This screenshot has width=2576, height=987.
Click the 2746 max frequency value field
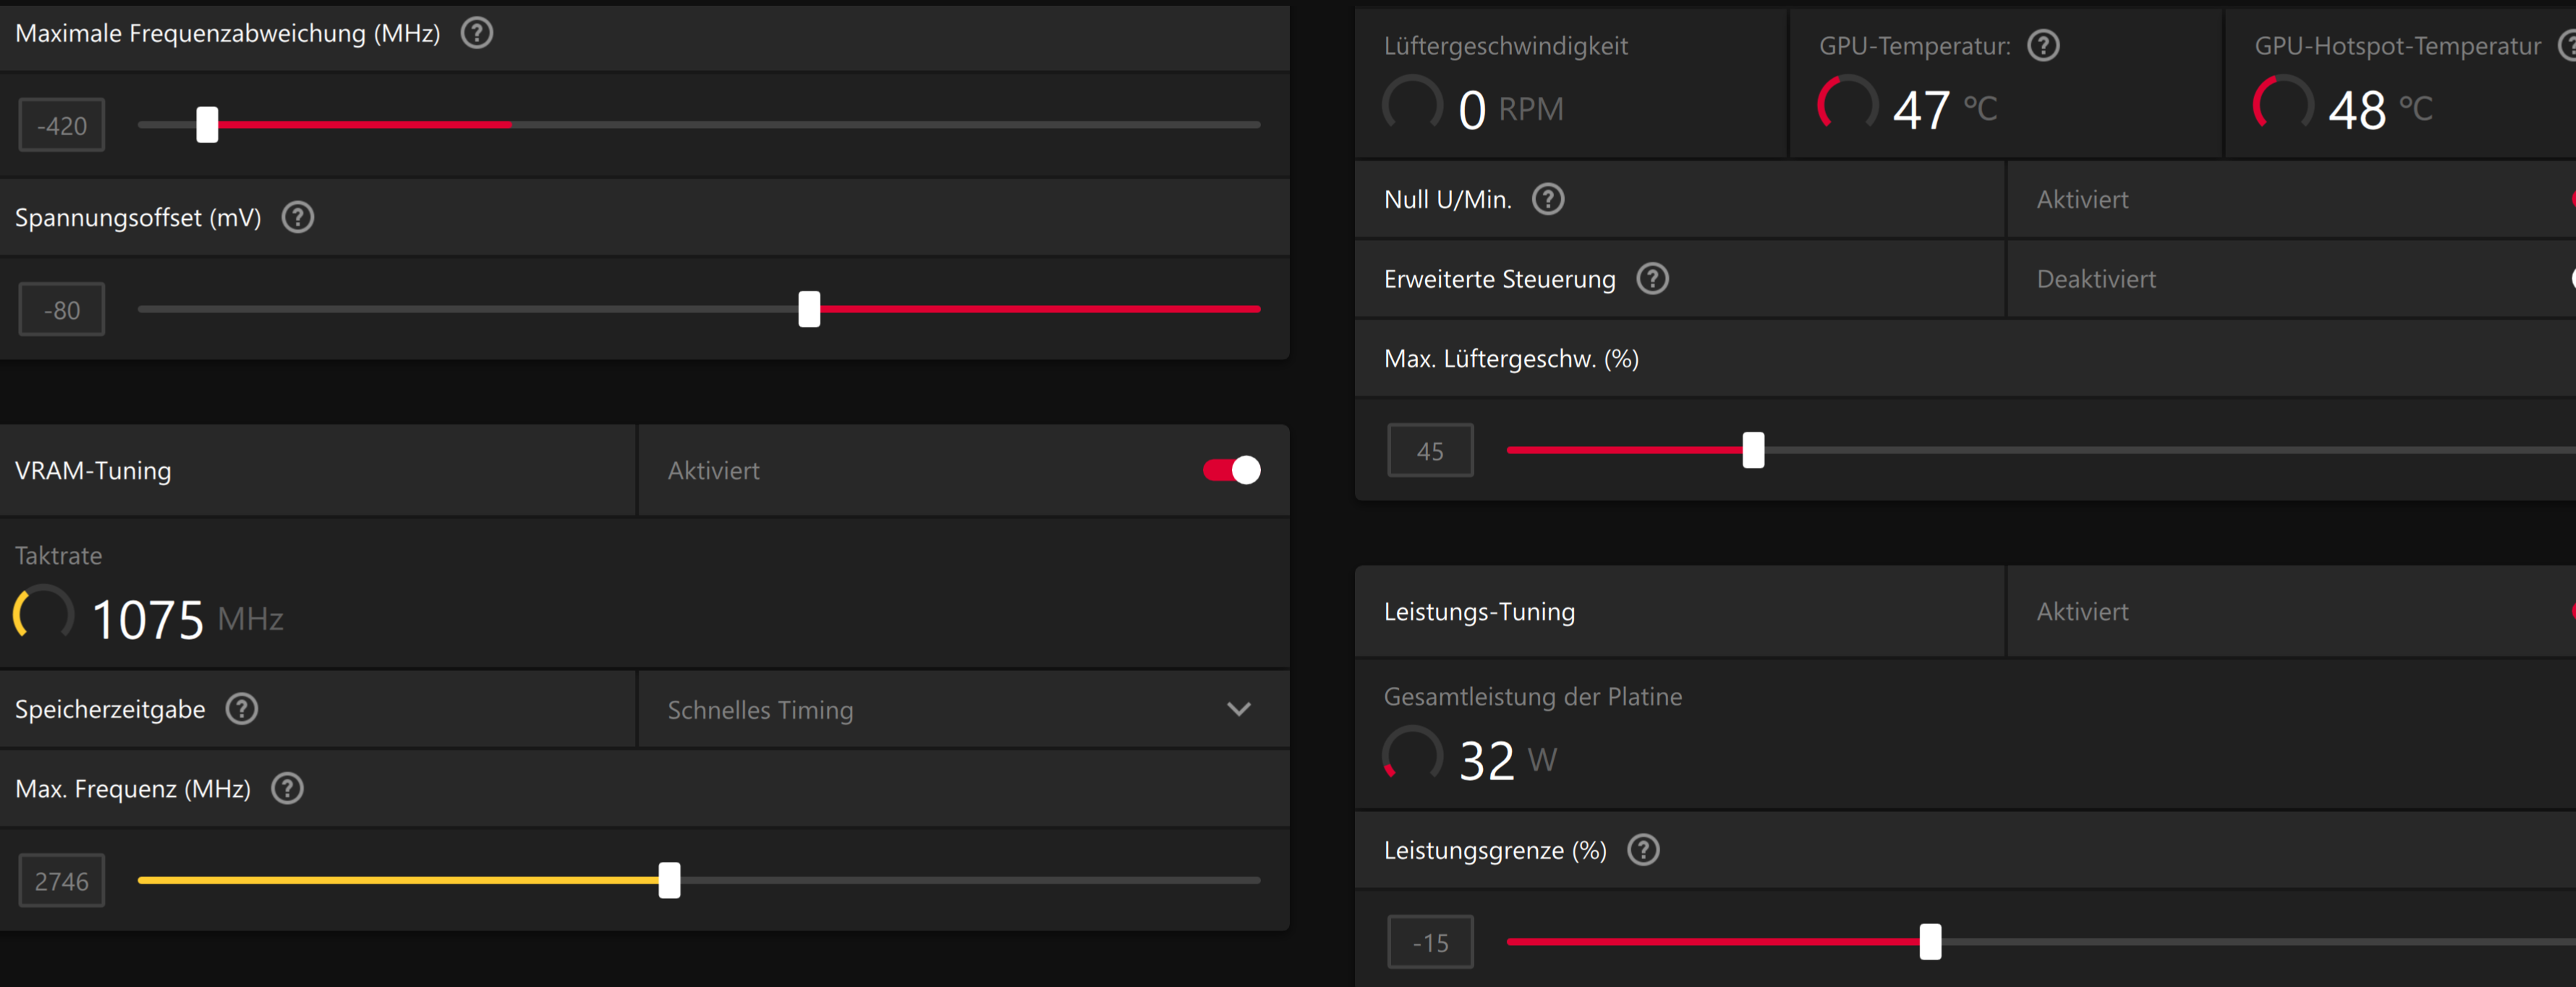point(62,881)
